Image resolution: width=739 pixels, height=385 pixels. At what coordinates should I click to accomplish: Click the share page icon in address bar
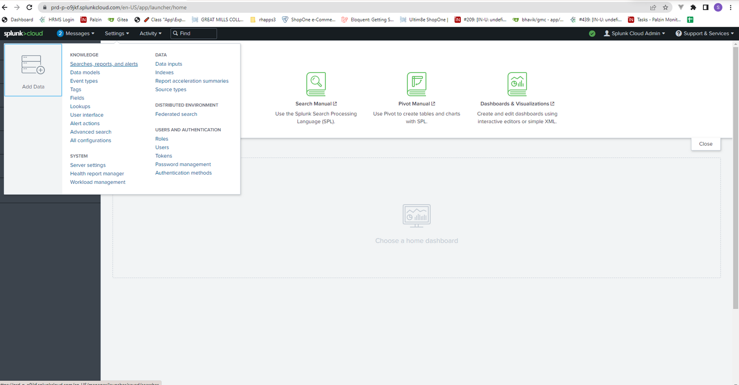click(653, 7)
